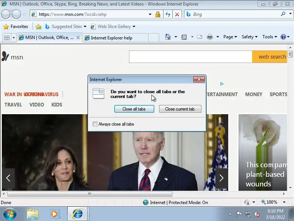
Task: Click the MSN web search text field
Action: tap(190, 57)
